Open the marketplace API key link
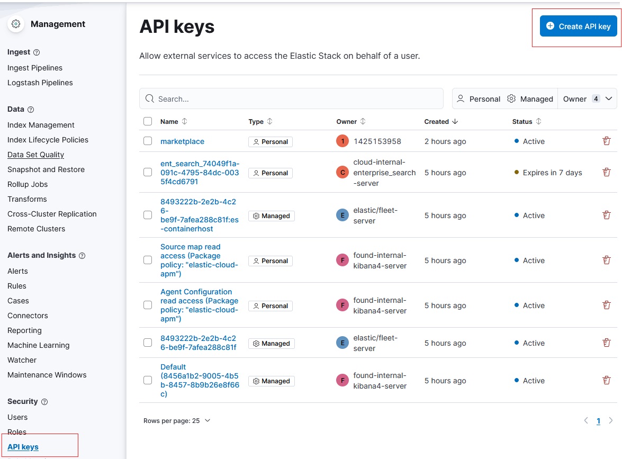 tap(182, 141)
